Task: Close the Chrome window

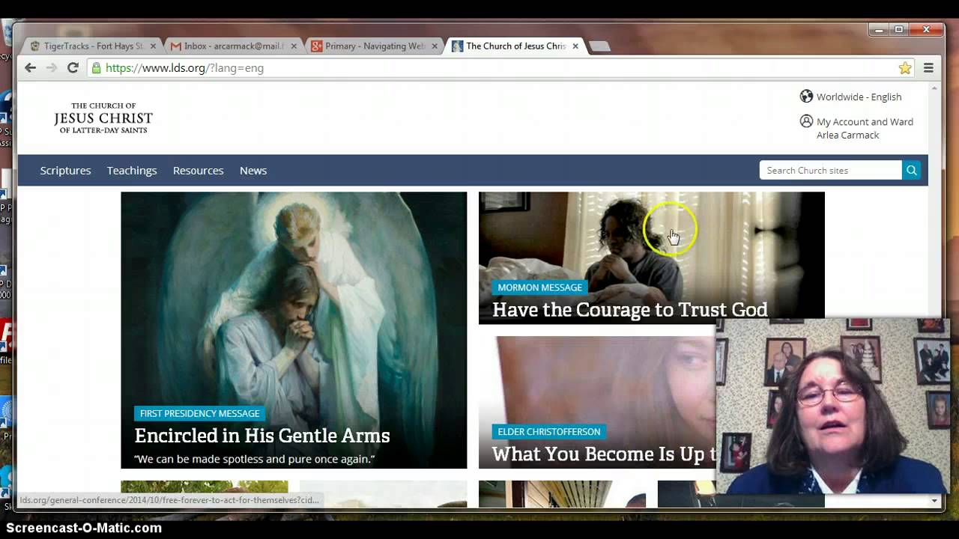Action: click(x=926, y=30)
